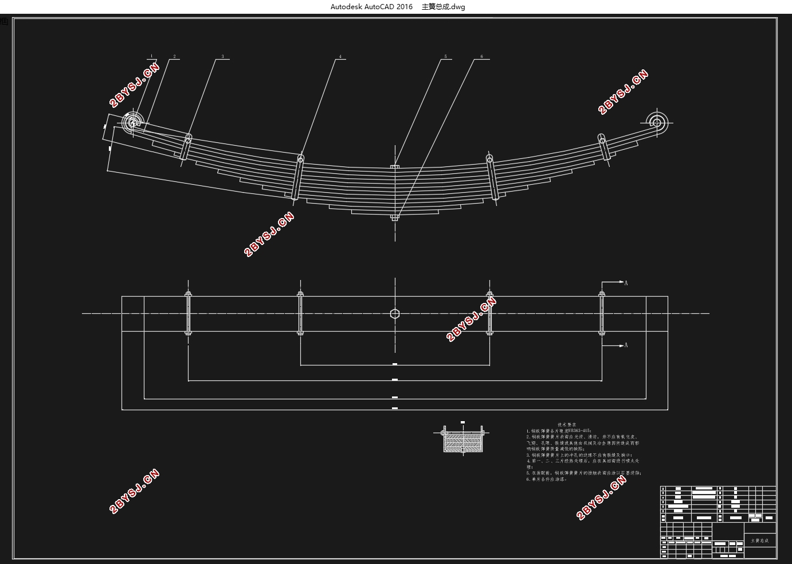Select the hexagonal center bolt in plan view
The height and width of the screenshot is (564, 792).
point(395,313)
